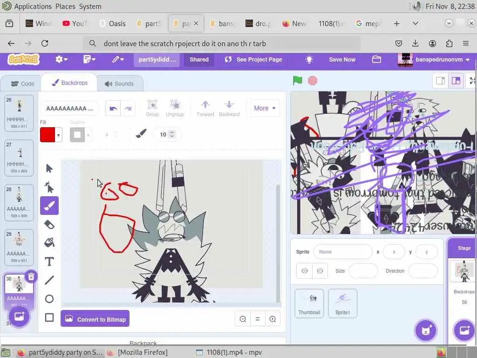Click the Ungroup objects icon
The image size is (477, 358).
tap(175, 108)
